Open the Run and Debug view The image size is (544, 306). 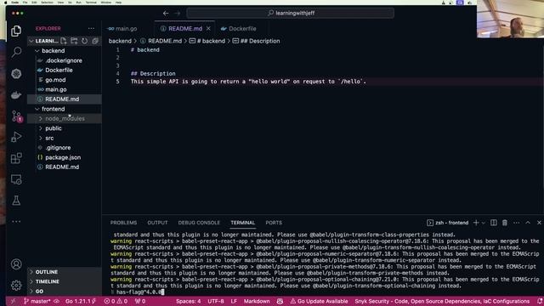click(16, 137)
